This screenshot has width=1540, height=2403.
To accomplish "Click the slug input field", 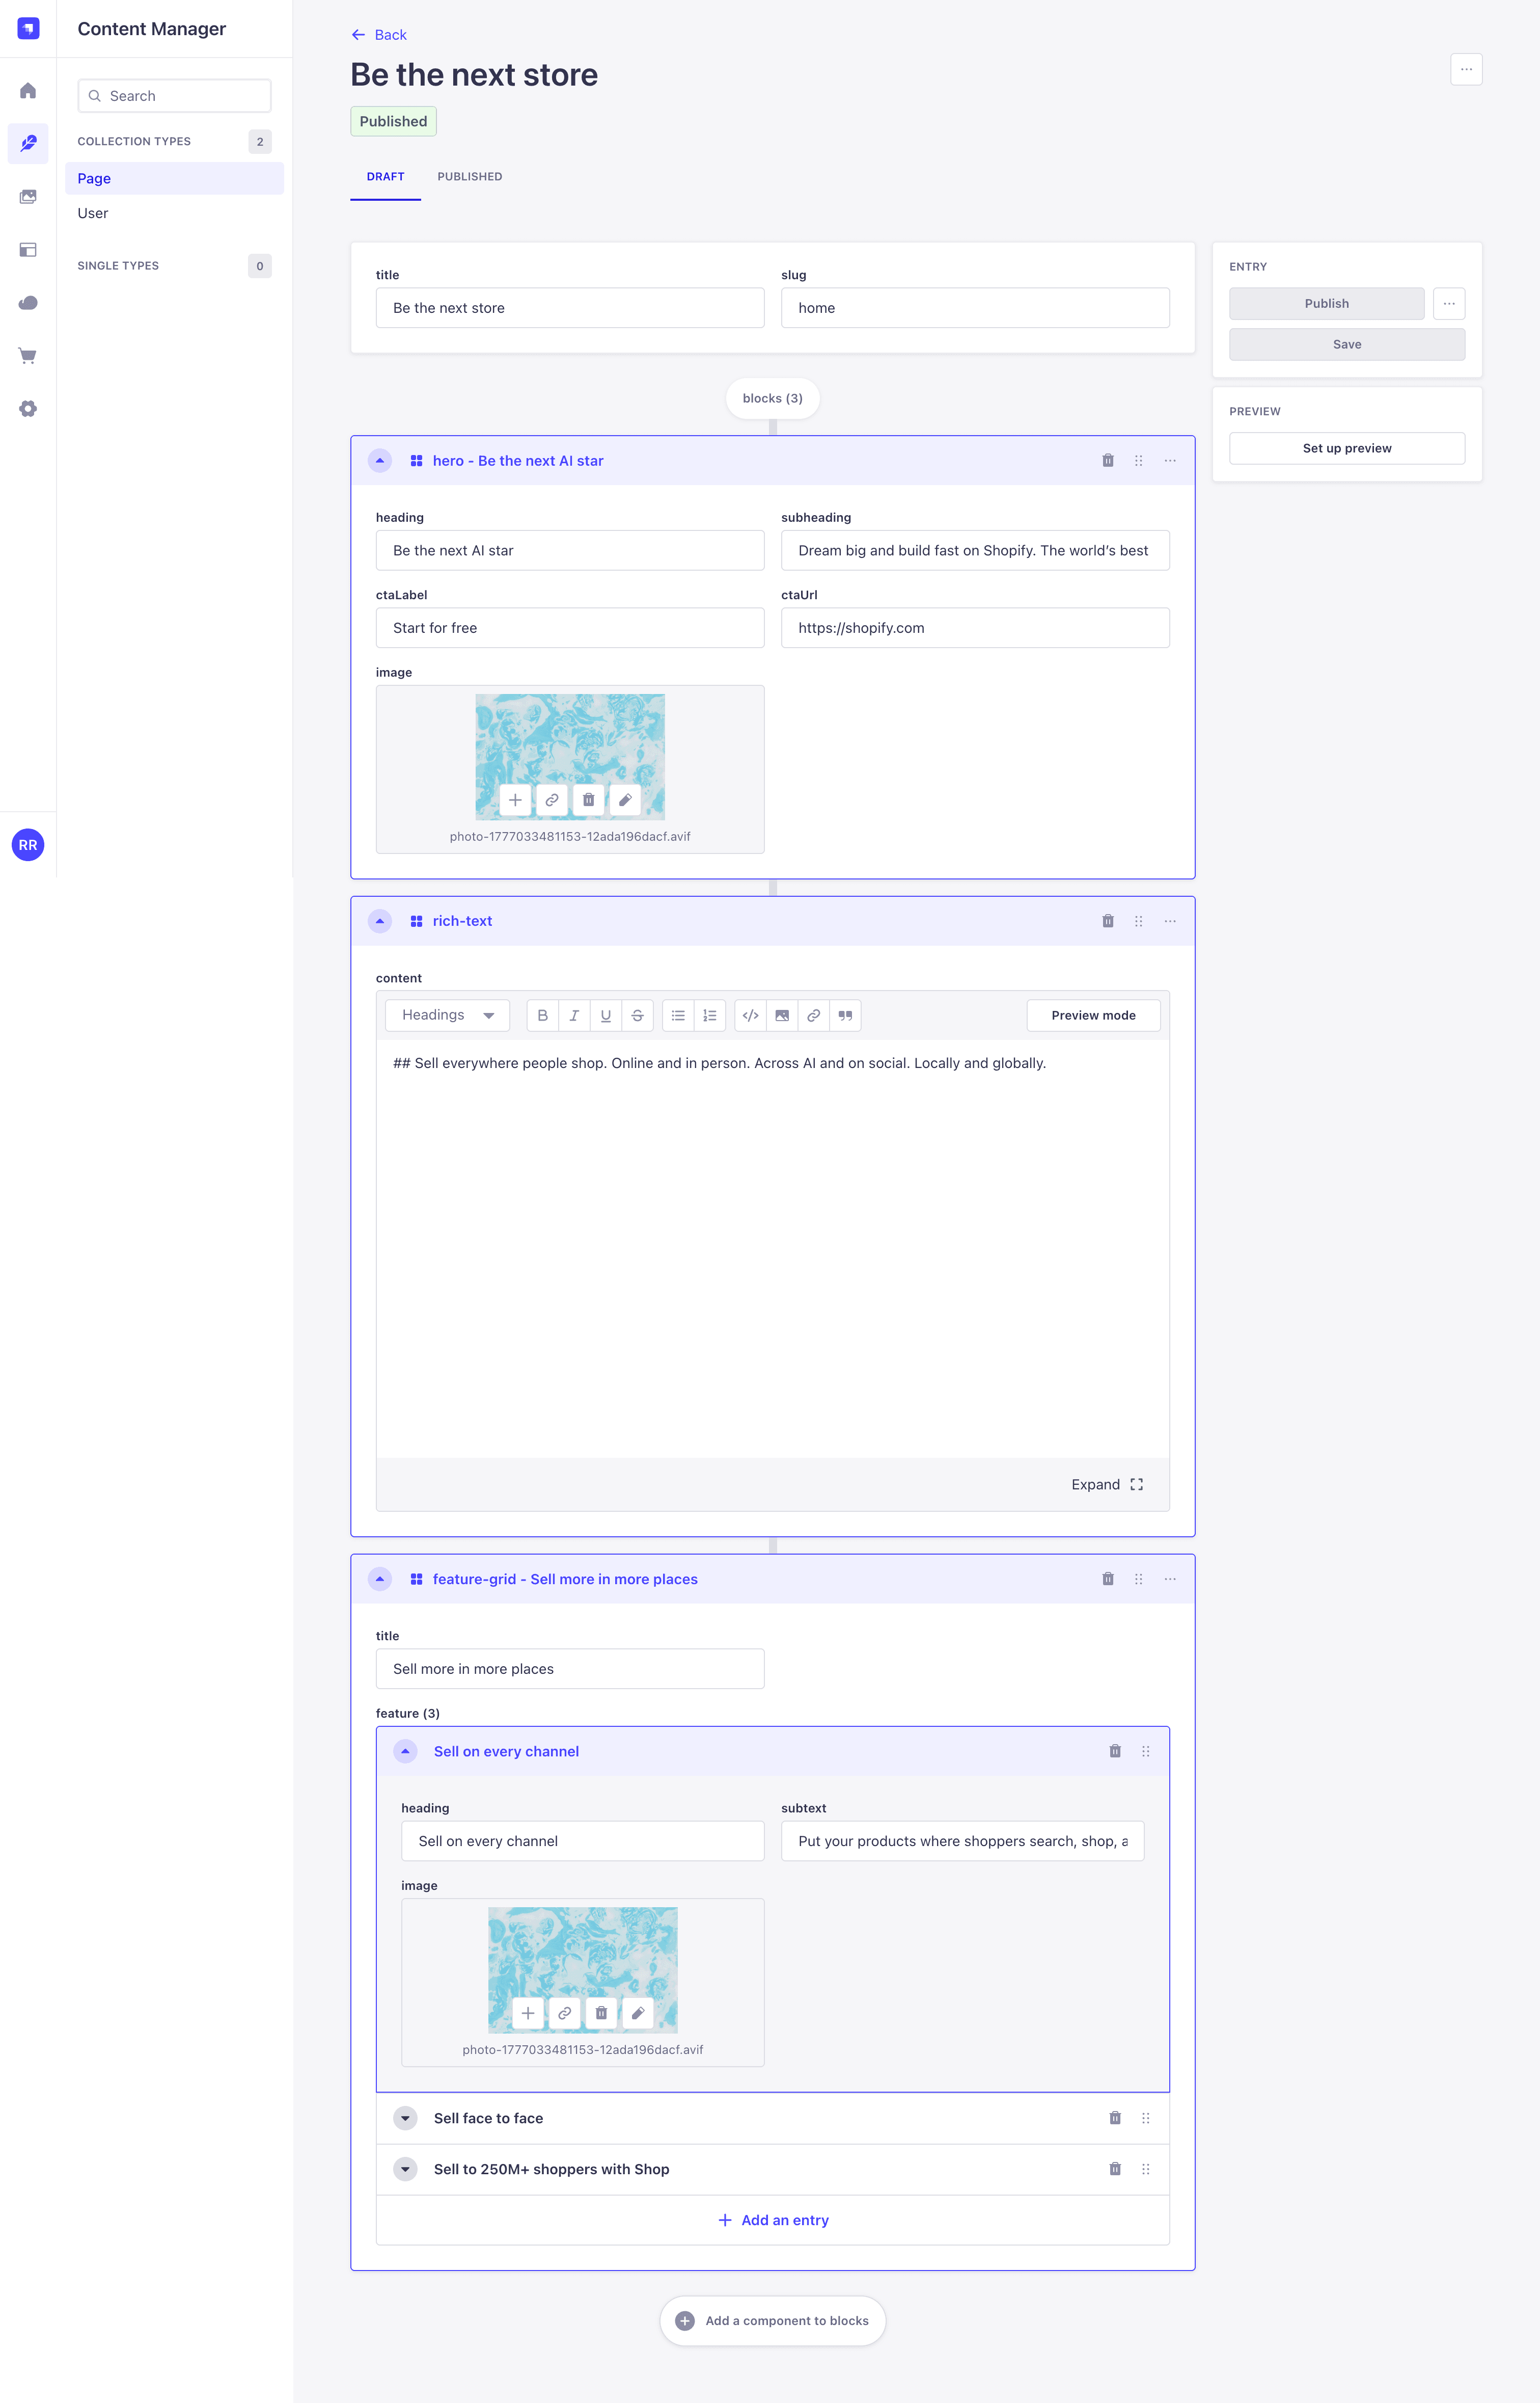I will coord(975,308).
